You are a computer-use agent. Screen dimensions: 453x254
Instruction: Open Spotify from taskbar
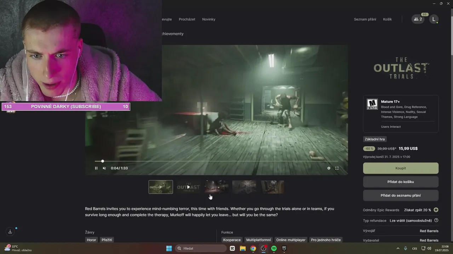click(x=274, y=248)
